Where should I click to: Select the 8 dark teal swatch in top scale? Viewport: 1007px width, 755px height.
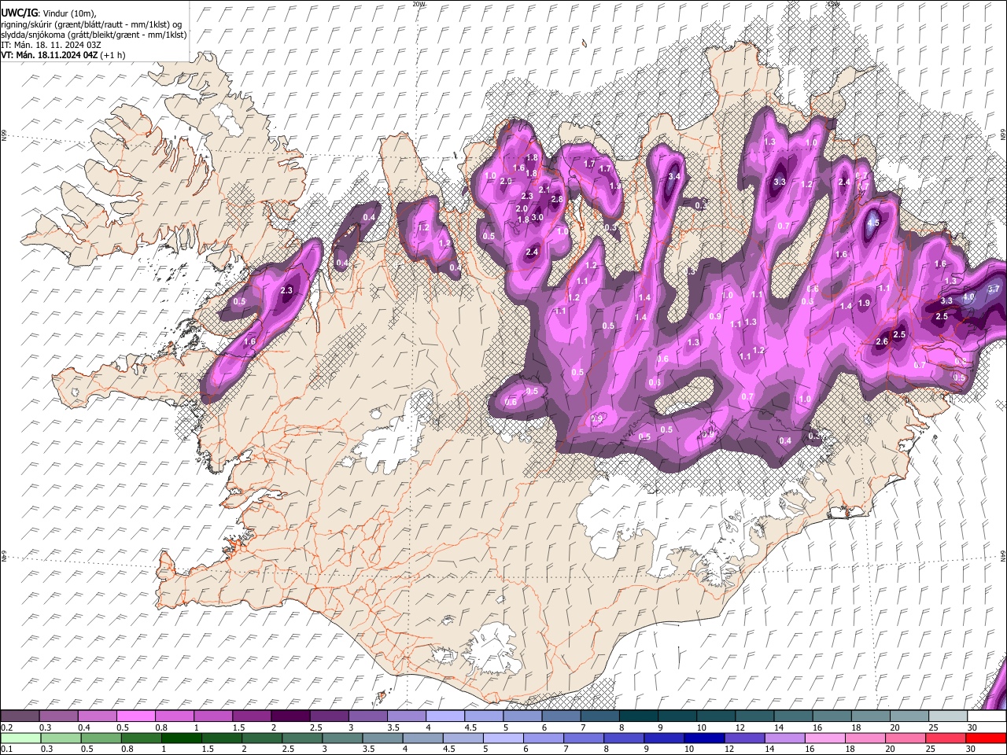coord(639,716)
